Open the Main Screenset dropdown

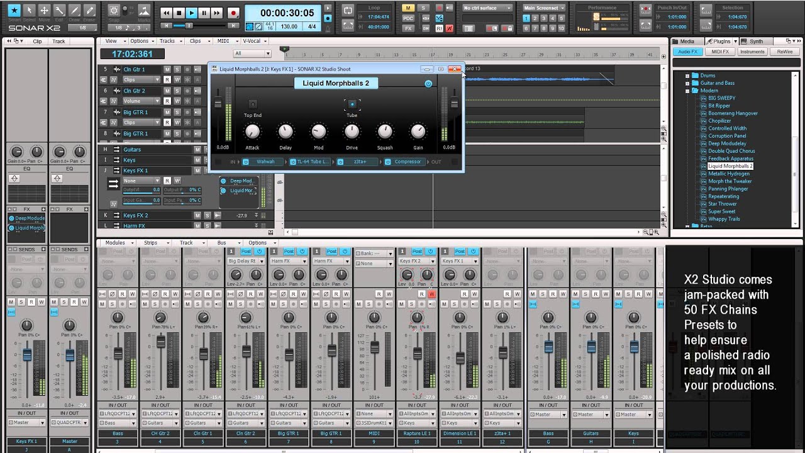(543, 8)
